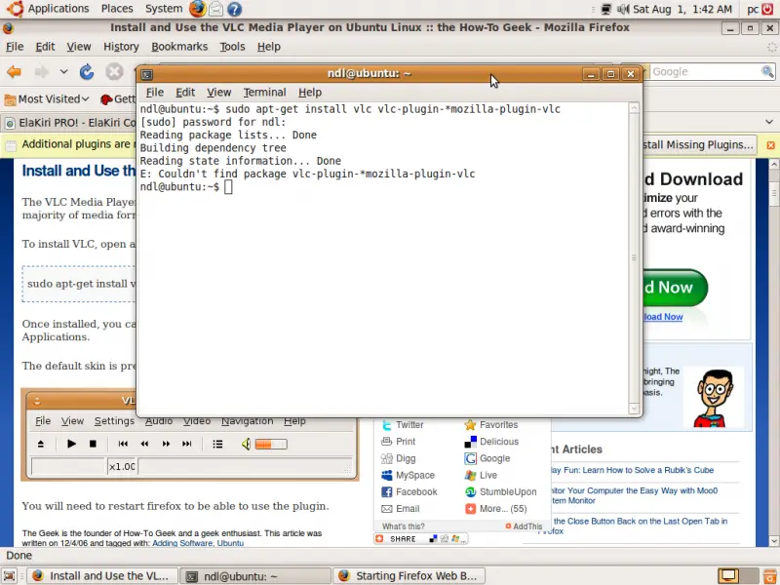Screen dimensions: 780x585
Task: Share via Email option
Action: [x=401, y=508]
